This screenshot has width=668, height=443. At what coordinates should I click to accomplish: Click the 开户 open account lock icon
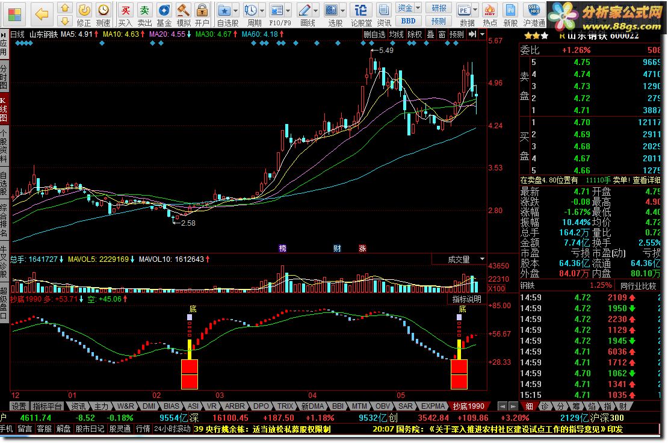[x=202, y=15]
